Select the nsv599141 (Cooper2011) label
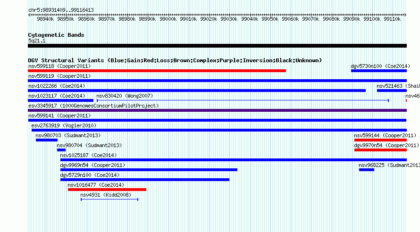Image resolution: width=420 pixels, height=232 pixels. 59,116
